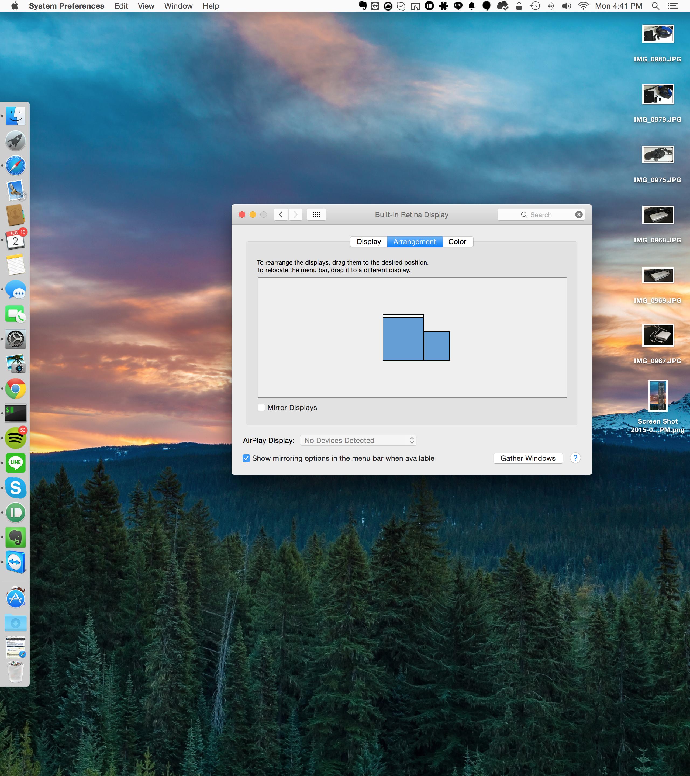Click Evernote elephant in menu bar
This screenshot has width=690, height=776.
363,6
